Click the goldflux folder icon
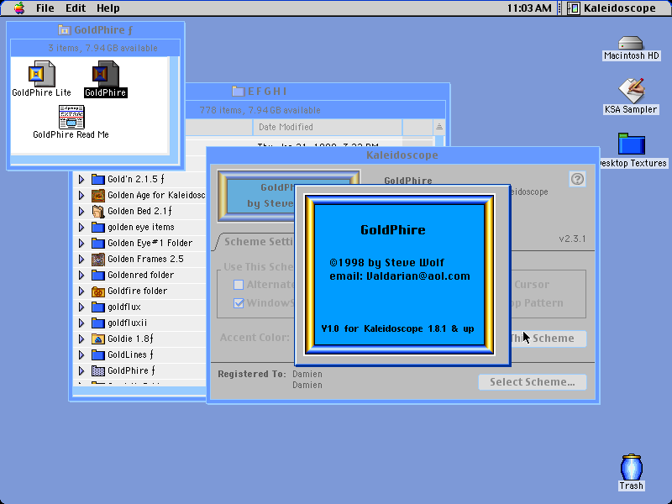The width and height of the screenshot is (672, 504). tap(98, 307)
